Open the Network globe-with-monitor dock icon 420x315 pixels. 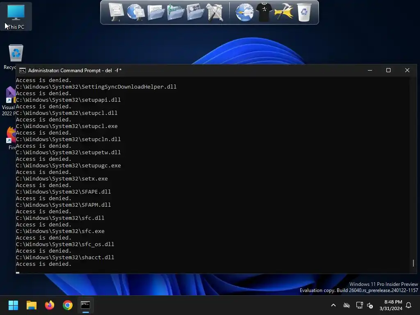pos(136,12)
